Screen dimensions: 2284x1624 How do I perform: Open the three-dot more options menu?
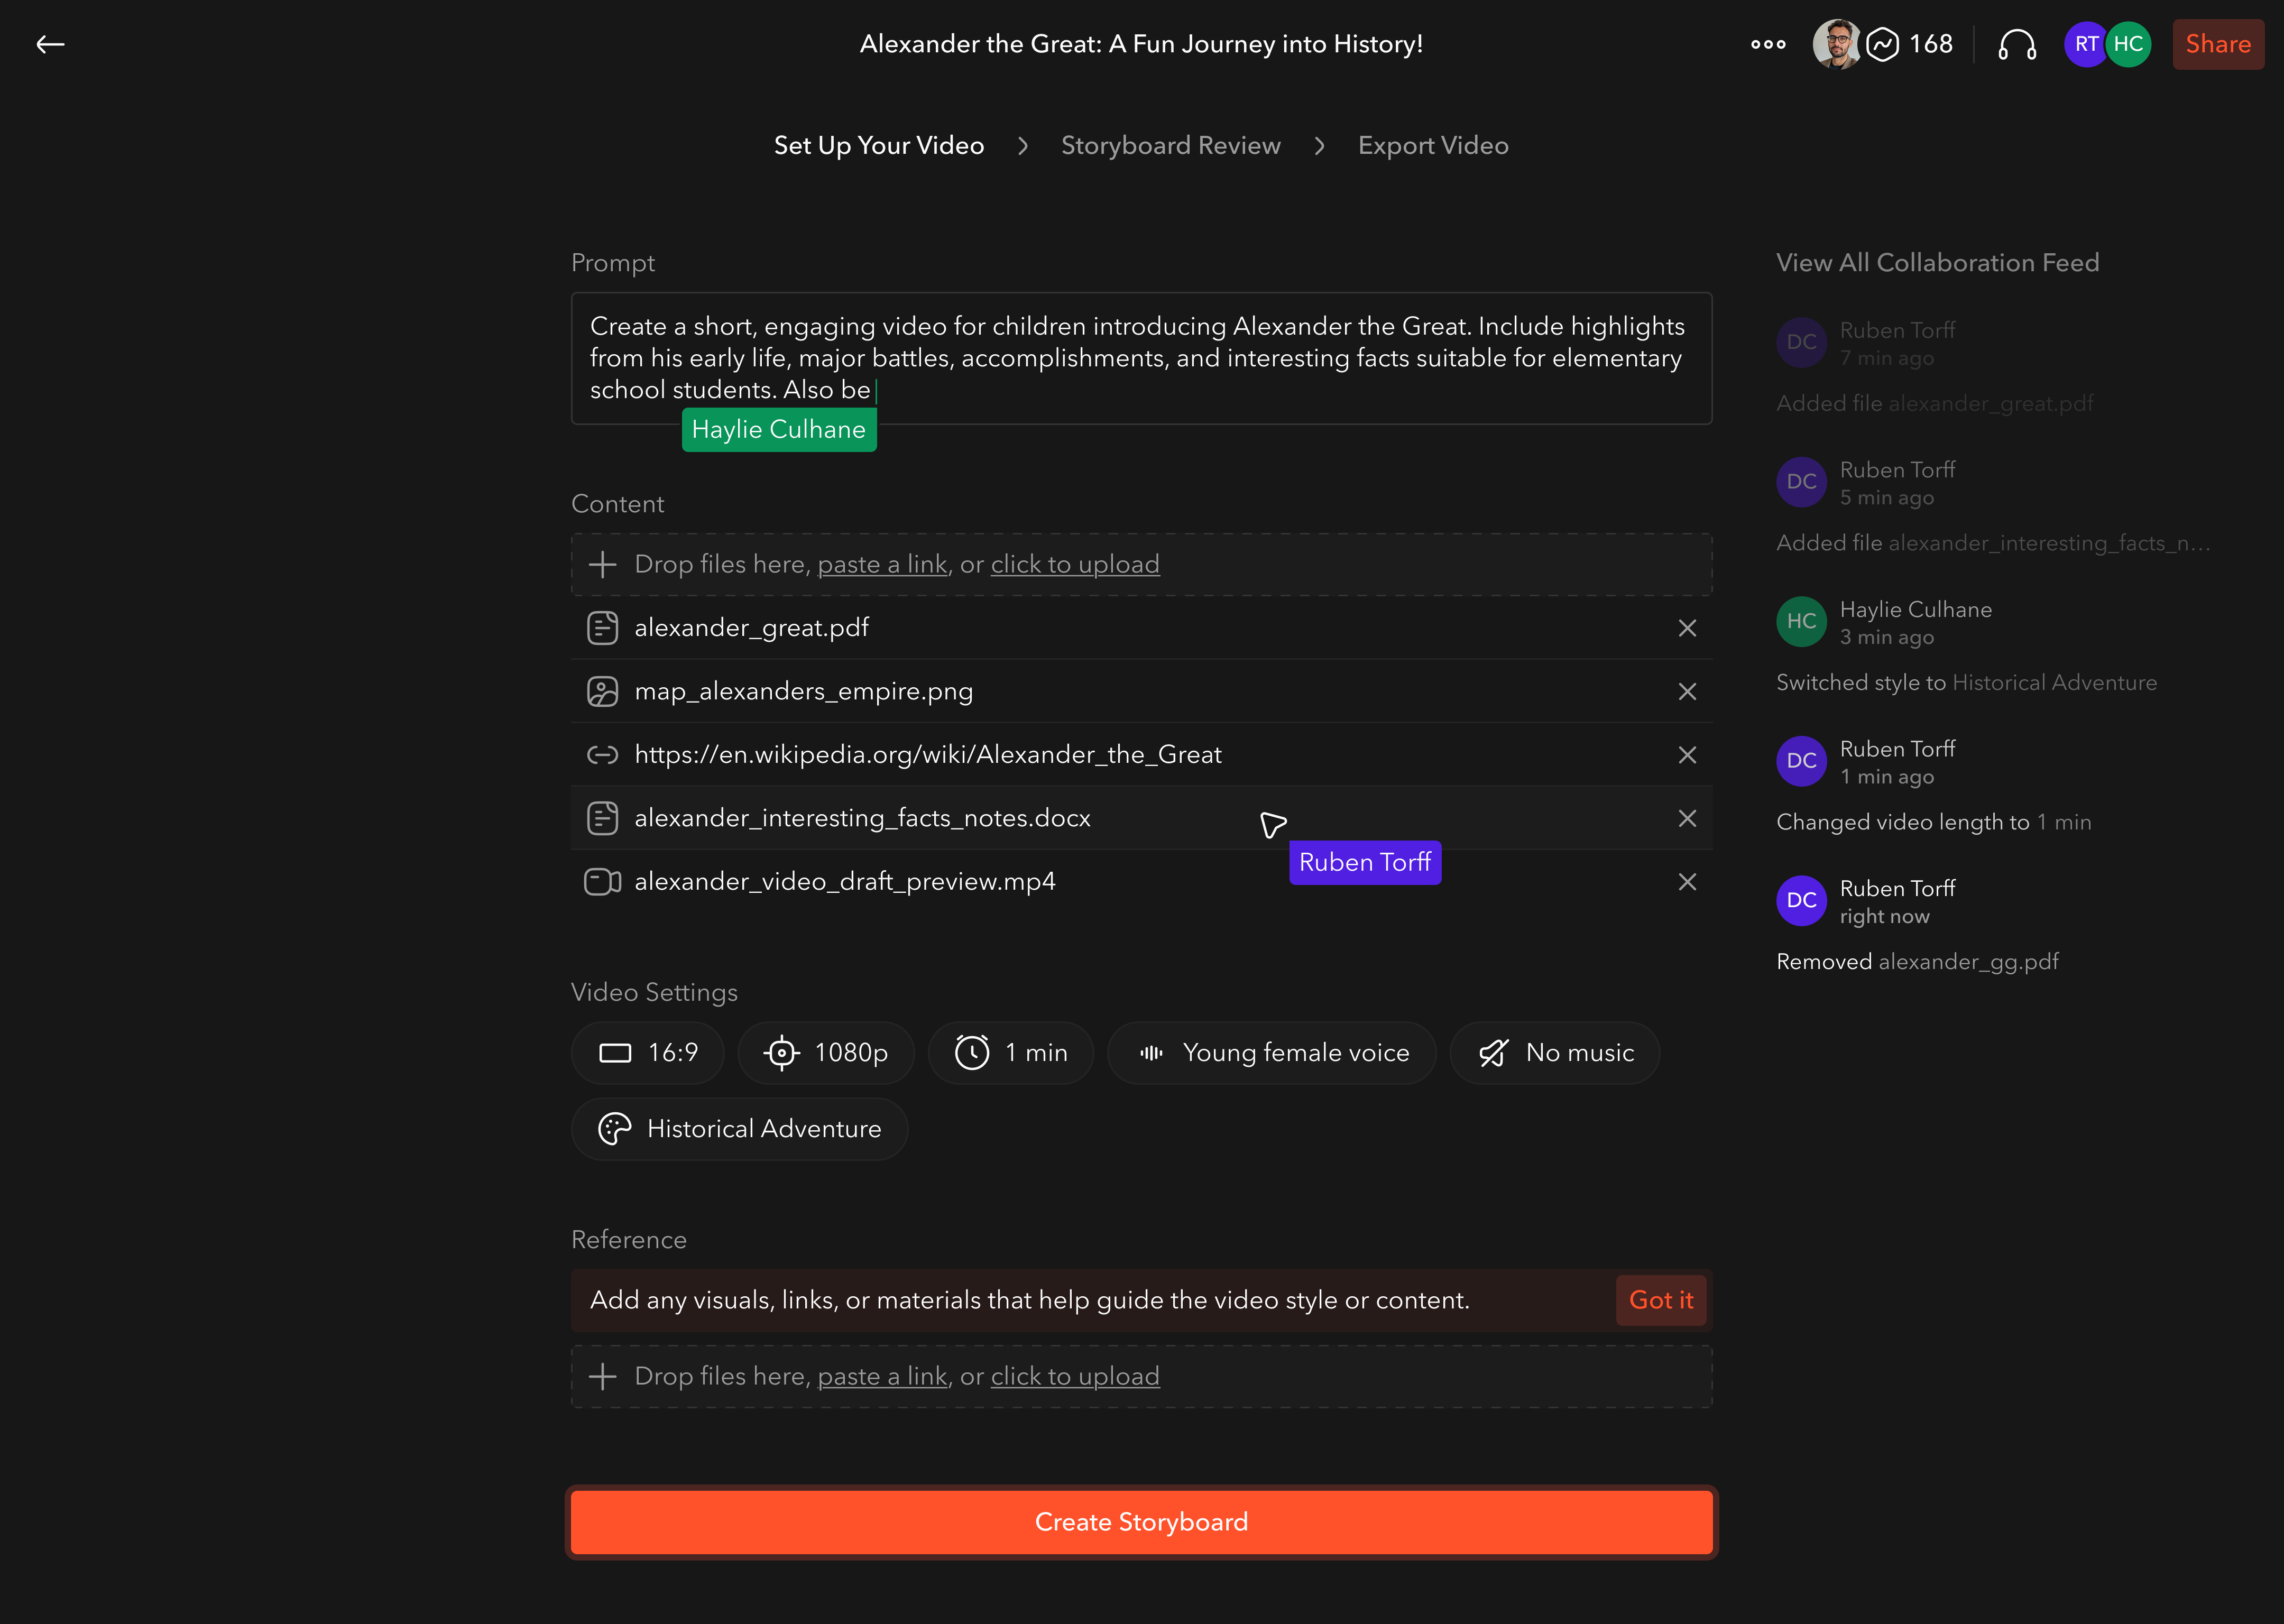click(x=1768, y=44)
